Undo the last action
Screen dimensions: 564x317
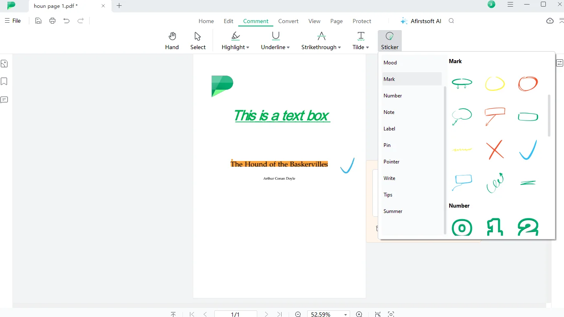pyautogui.click(x=66, y=21)
